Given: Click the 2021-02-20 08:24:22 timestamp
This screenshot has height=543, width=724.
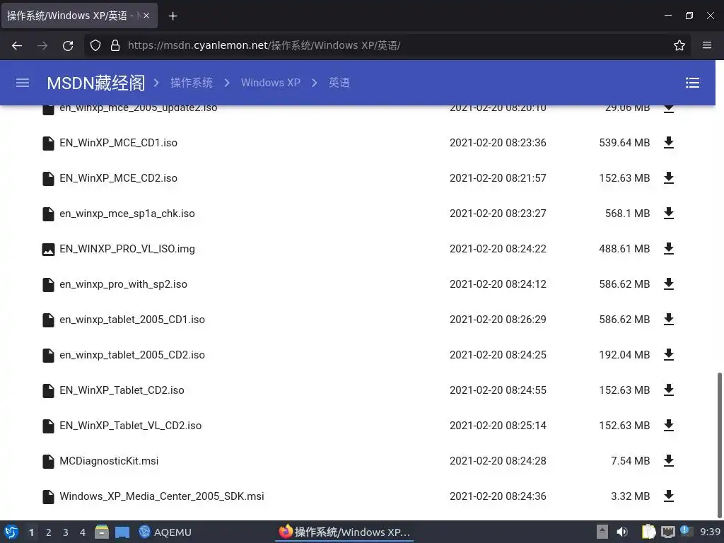Looking at the screenshot, I should pos(498,249).
